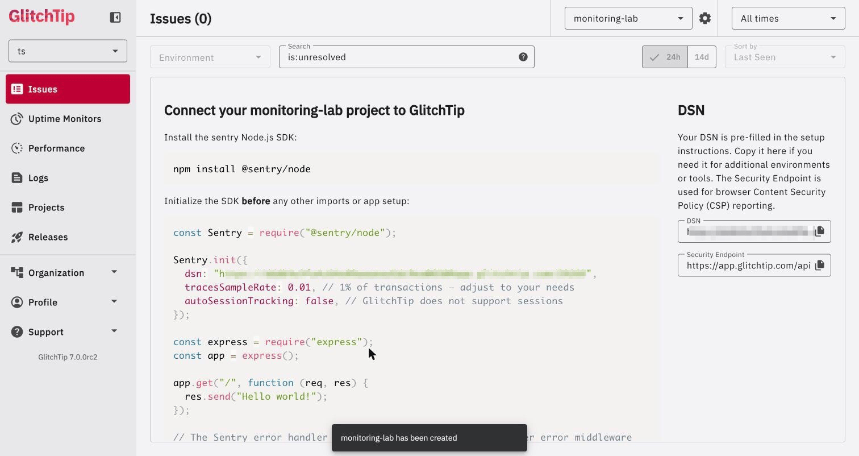
Task: Open Uptime Monitors page
Action: pos(68,119)
